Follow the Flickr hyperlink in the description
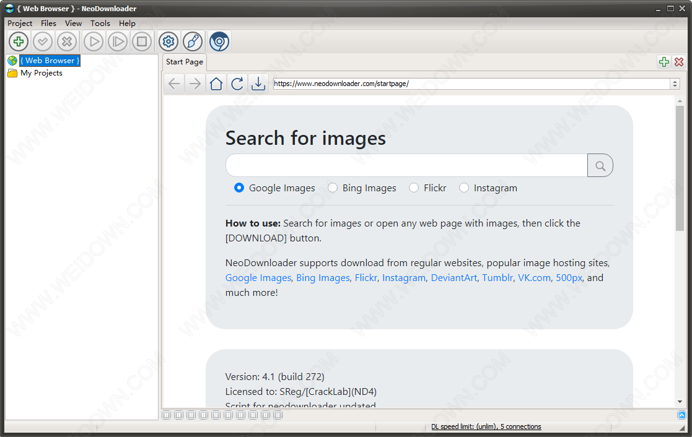Image resolution: width=692 pixels, height=437 pixels. [x=366, y=278]
